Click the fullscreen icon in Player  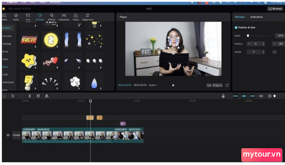point(227,85)
